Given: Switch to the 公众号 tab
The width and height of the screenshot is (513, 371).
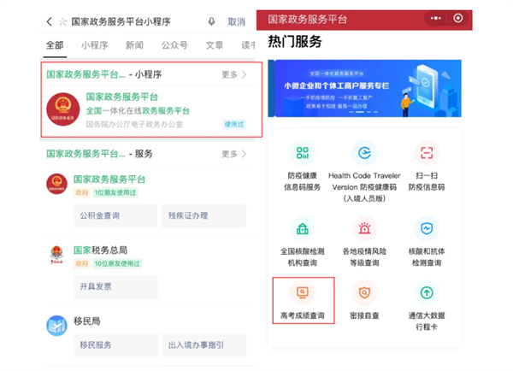Looking at the screenshot, I should coord(174,45).
